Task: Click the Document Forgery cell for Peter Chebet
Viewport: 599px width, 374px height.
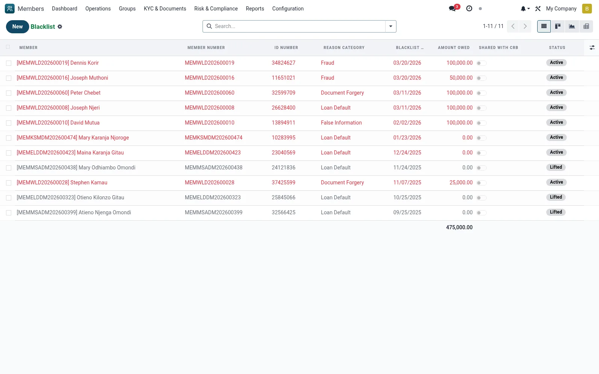Action: pyautogui.click(x=342, y=93)
